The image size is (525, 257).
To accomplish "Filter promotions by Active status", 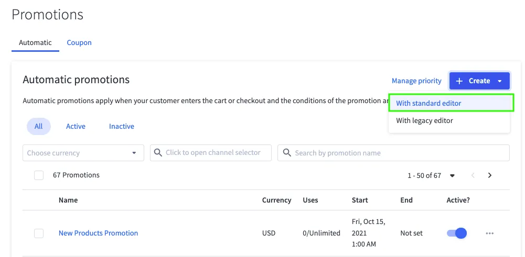I will coord(76,126).
